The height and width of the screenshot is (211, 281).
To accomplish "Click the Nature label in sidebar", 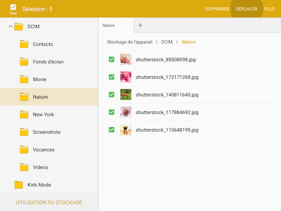I will [x=40, y=97].
